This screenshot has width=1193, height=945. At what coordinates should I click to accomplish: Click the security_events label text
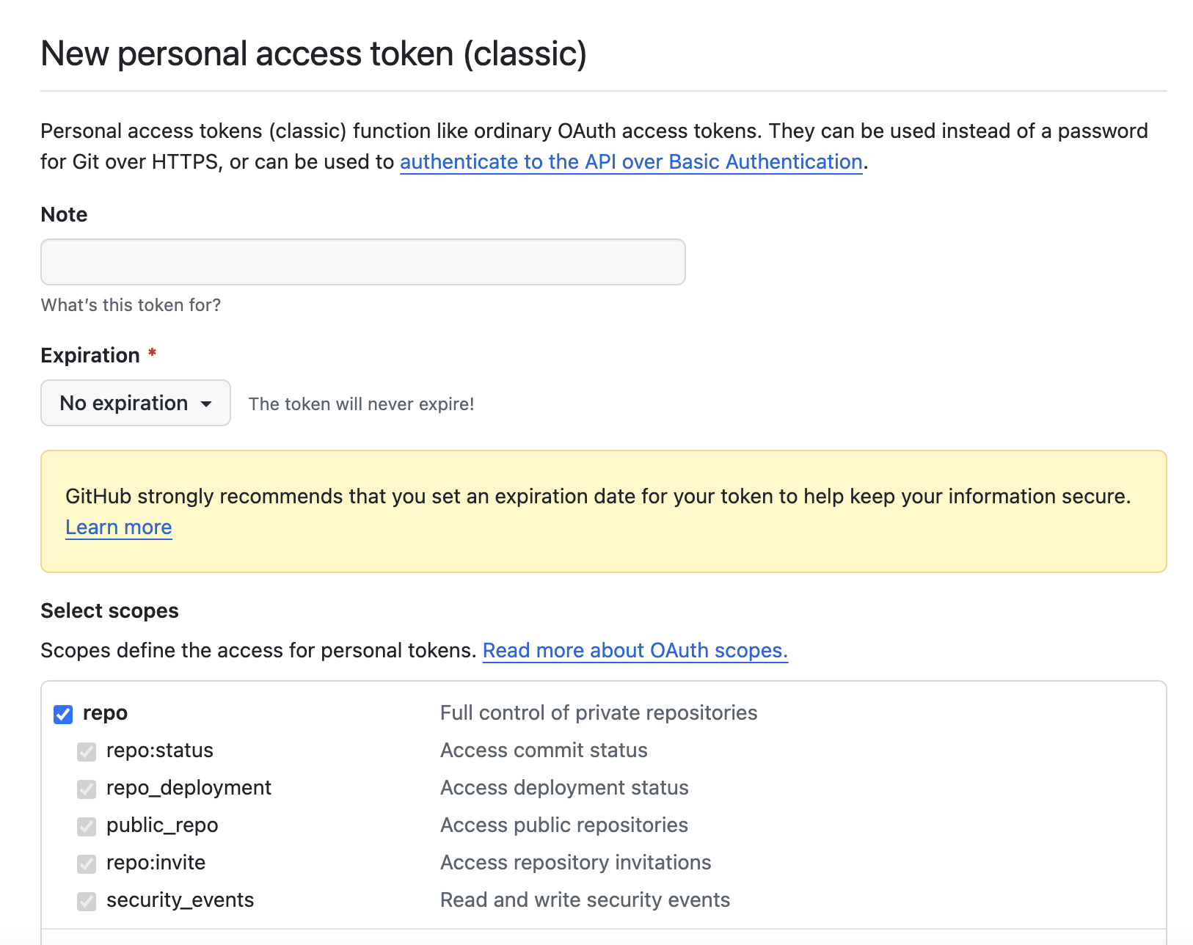click(x=180, y=900)
